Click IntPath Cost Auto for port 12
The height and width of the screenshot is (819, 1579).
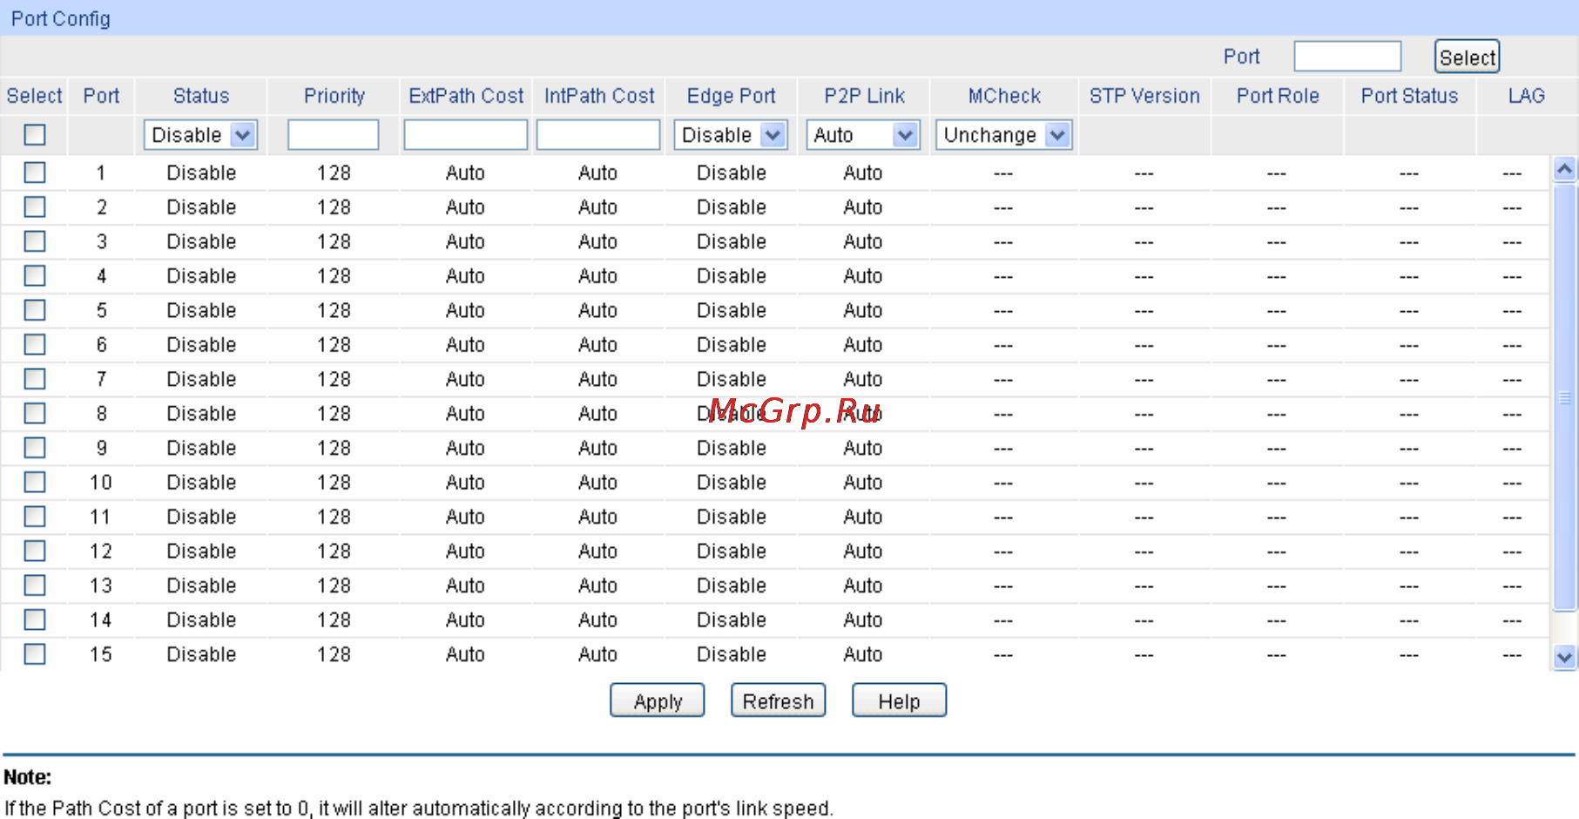tap(597, 552)
